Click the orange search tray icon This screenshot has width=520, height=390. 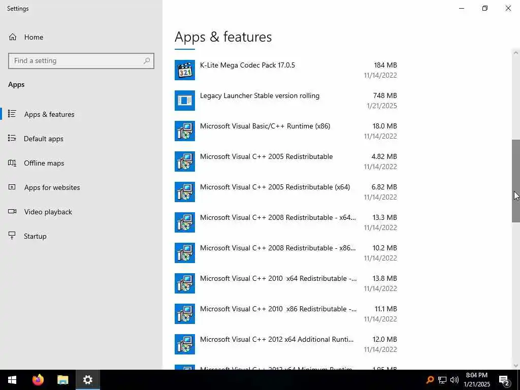point(430,380)
